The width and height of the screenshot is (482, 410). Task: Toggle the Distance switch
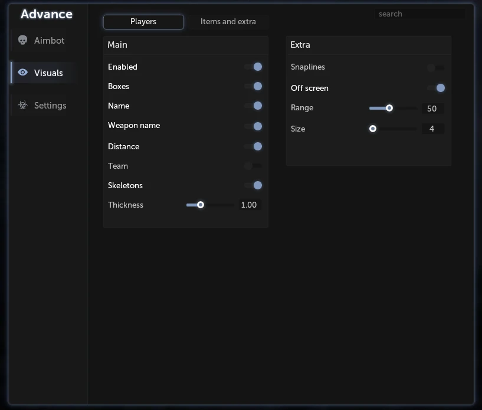tap(253, 146)
